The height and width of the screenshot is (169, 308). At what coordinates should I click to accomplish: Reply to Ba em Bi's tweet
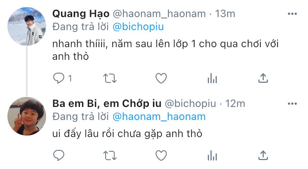58,156
